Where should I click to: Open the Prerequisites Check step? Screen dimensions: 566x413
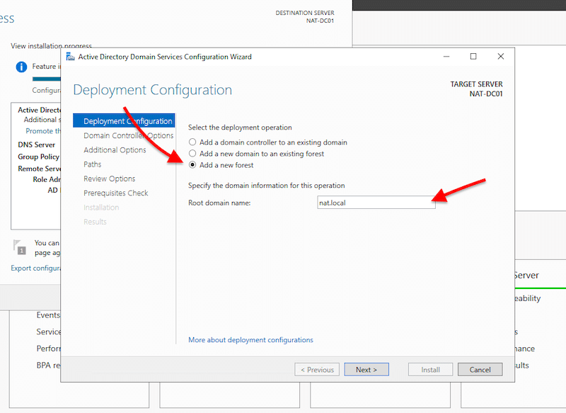(x=116, y=193)
